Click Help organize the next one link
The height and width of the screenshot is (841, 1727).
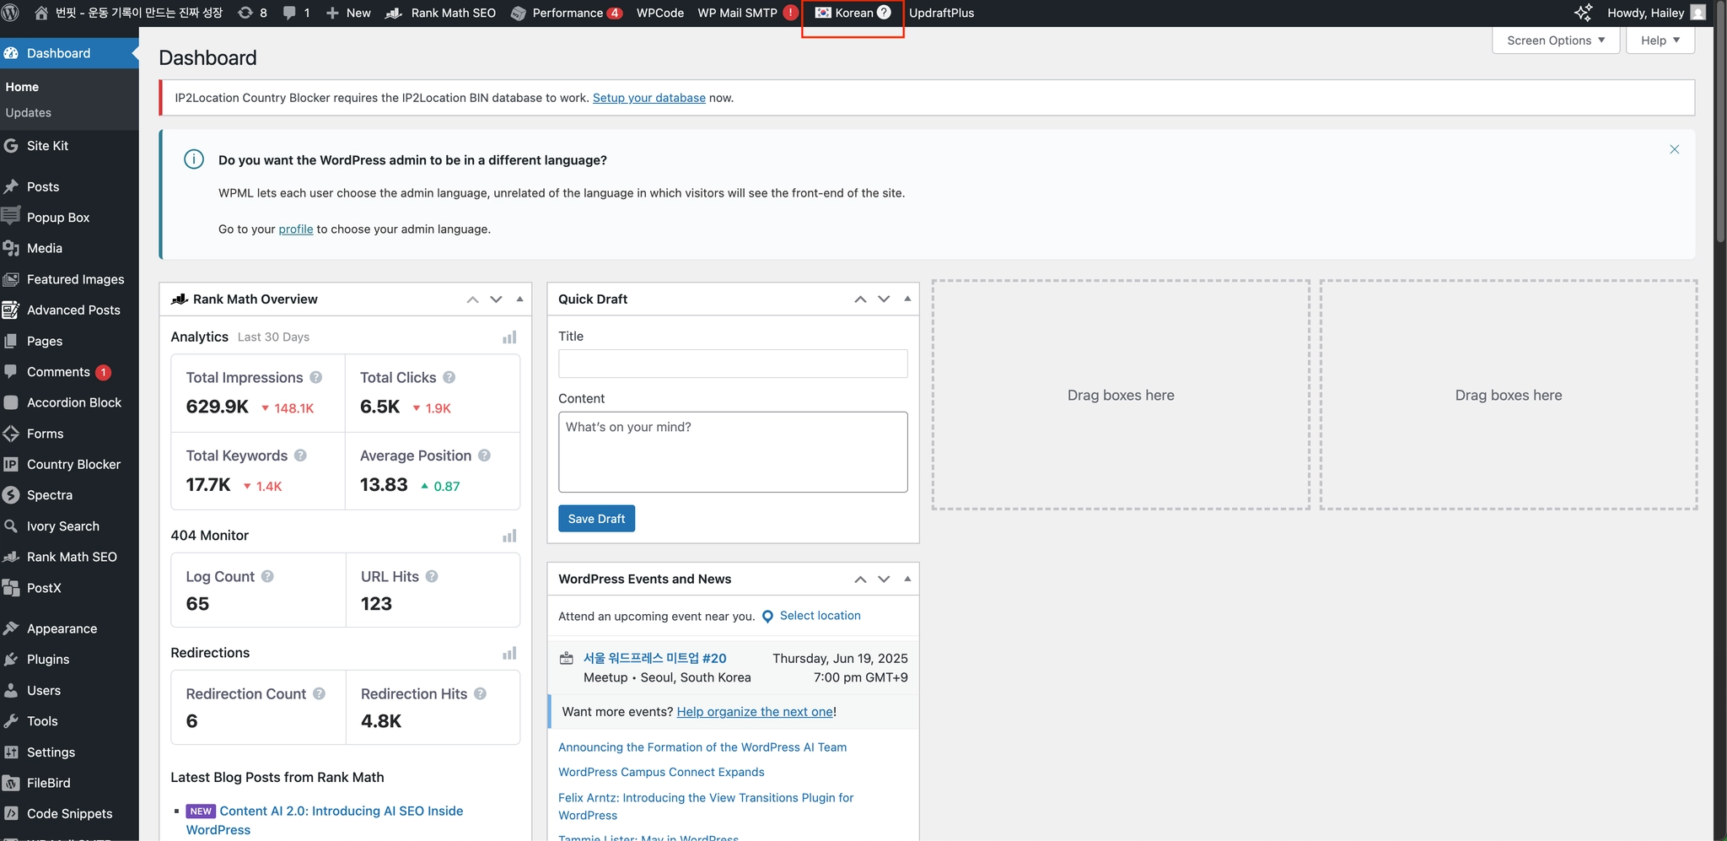click(755, 712)
